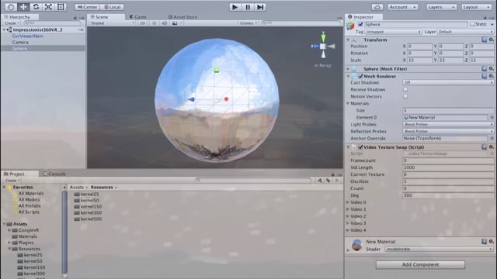Click the Element 0 New Material field
497x279 pixels.
coord(445,117)
